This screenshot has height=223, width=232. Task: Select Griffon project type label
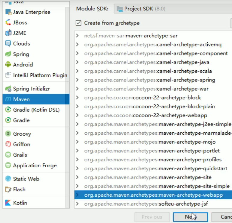pyautogui.click(x=22, y=144)
